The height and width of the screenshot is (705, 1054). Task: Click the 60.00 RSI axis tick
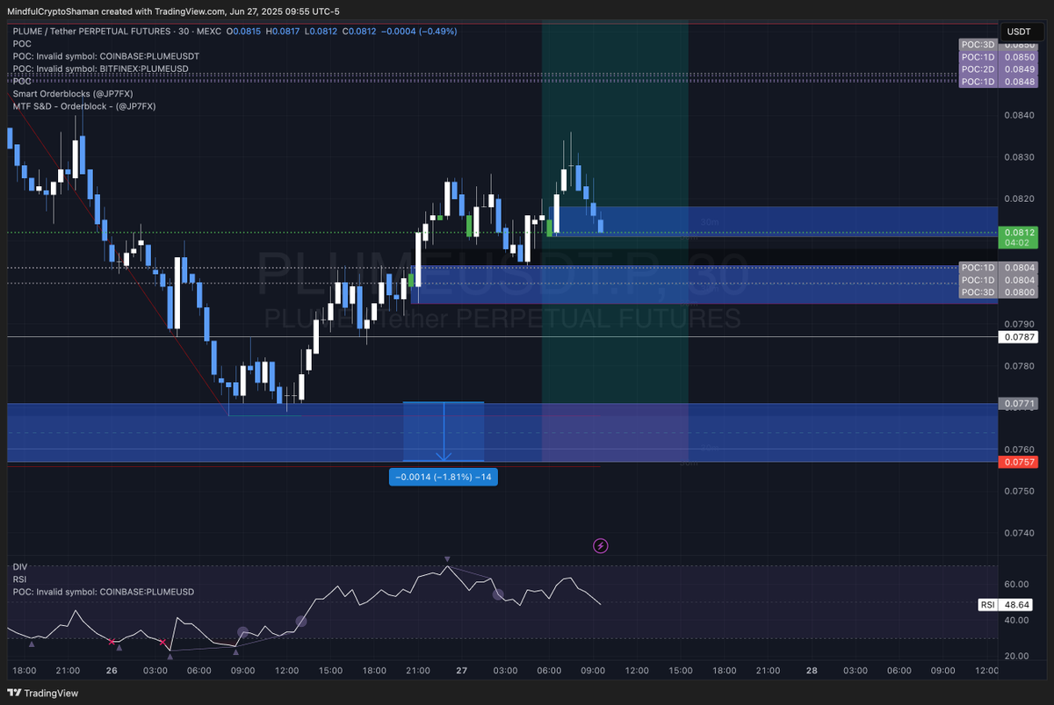tap(1017, 584)
